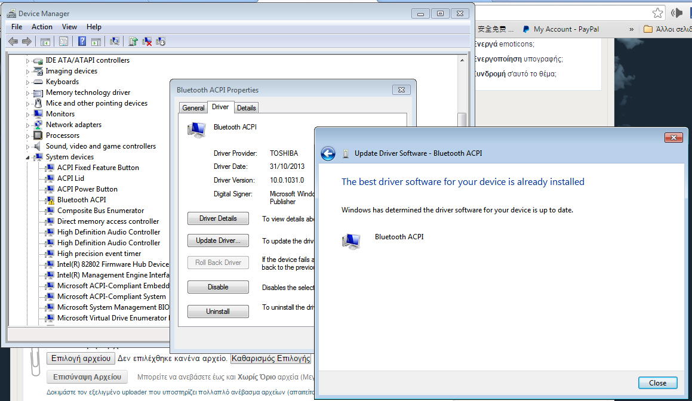Click the PayPal bookmark icon

[525, 29]
